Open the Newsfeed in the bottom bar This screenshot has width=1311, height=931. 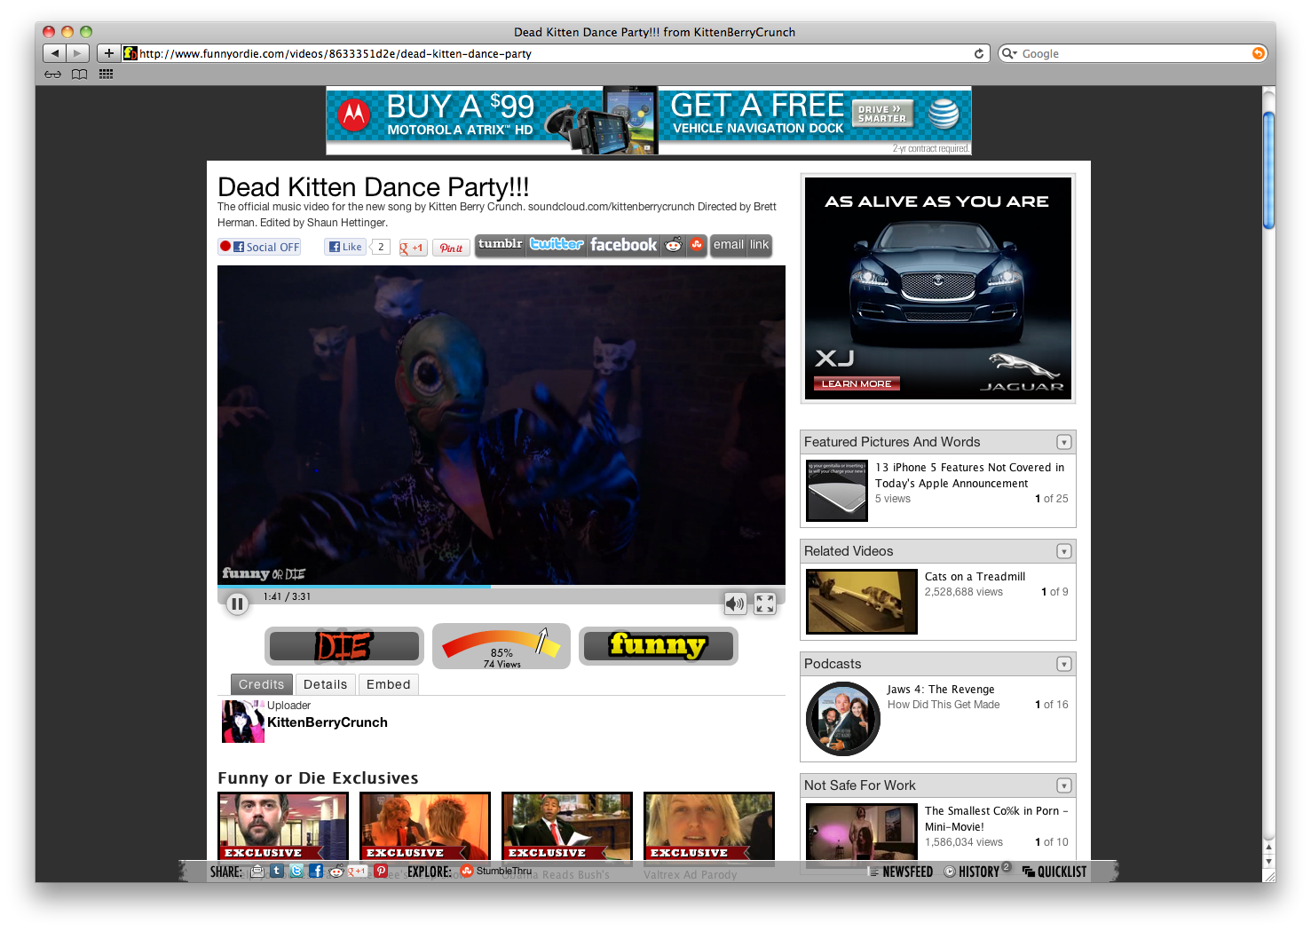pos(901,872)
